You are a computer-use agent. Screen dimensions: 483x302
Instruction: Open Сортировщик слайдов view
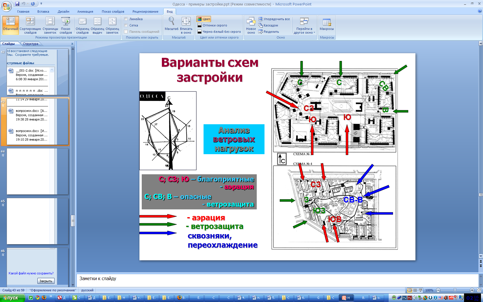(x=30, y=25)
